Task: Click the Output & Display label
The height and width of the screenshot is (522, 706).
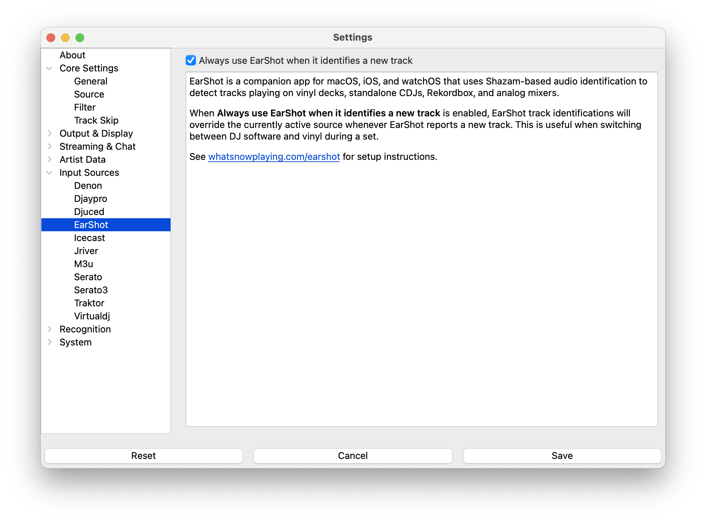Action: click(x=96, y=133)
